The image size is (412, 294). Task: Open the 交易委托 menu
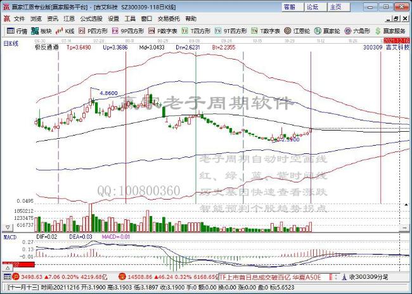pos(168,19)
